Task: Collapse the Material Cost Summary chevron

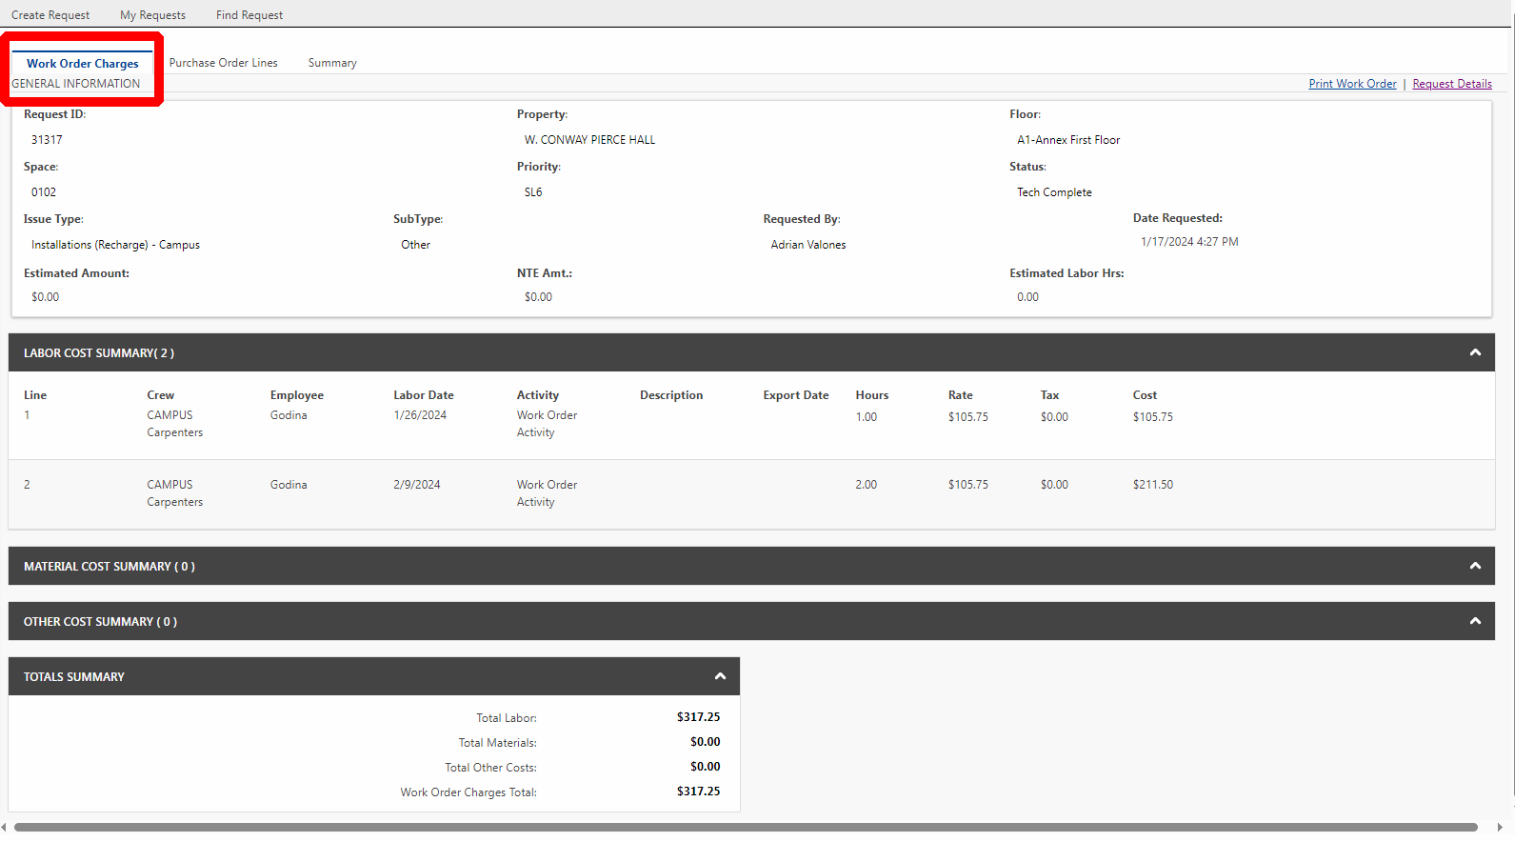Action: 1475,566
